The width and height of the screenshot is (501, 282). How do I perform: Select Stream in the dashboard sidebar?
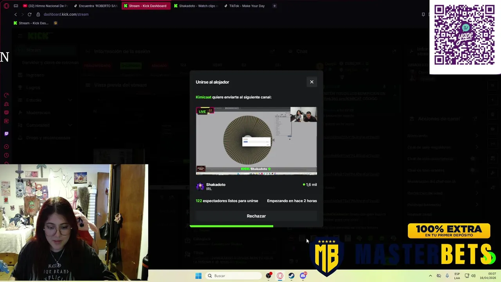[46, 50]
